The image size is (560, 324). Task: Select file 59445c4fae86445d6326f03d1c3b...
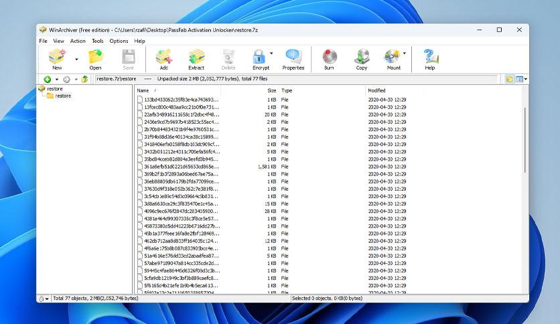coord(182,271)
